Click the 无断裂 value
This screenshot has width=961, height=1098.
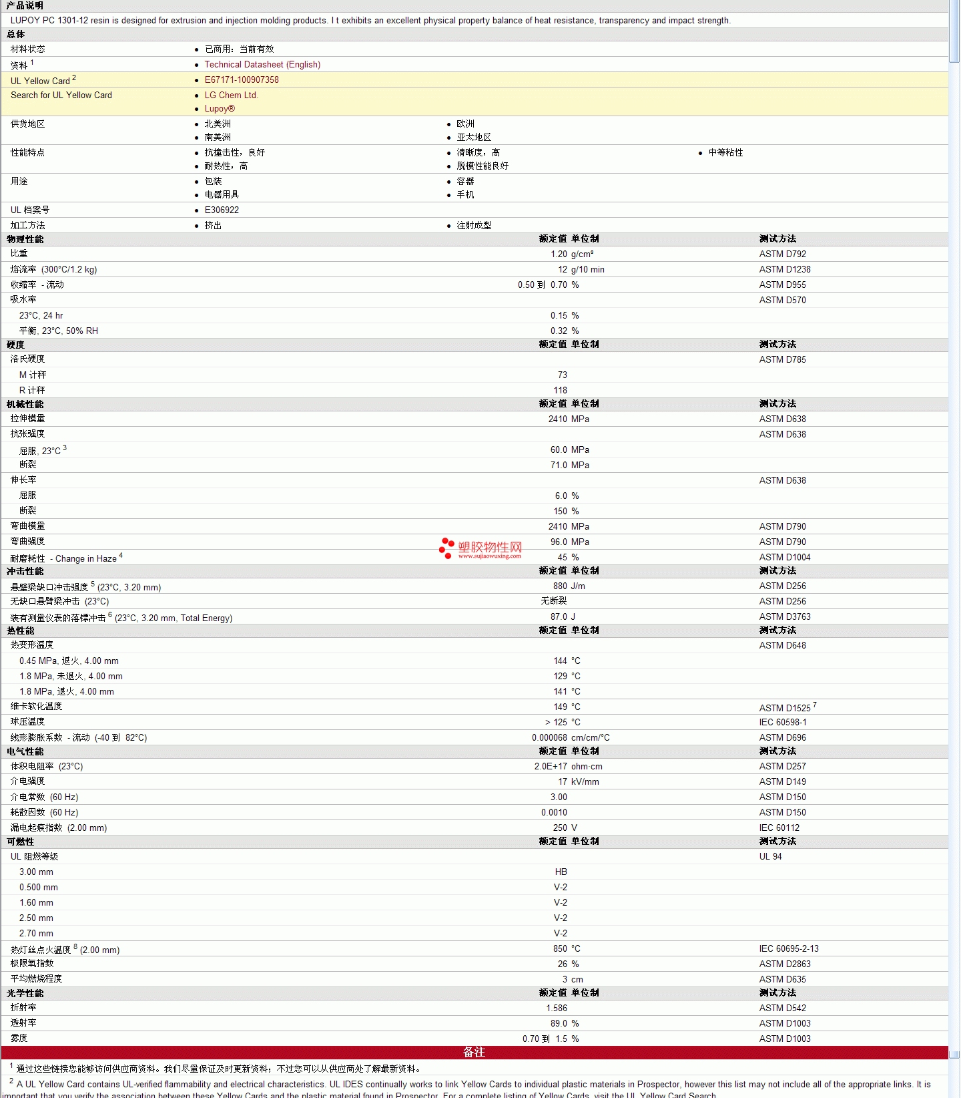point(554,602)
